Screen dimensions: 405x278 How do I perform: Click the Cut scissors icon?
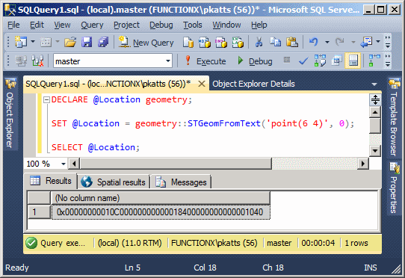tap(259, 42)
